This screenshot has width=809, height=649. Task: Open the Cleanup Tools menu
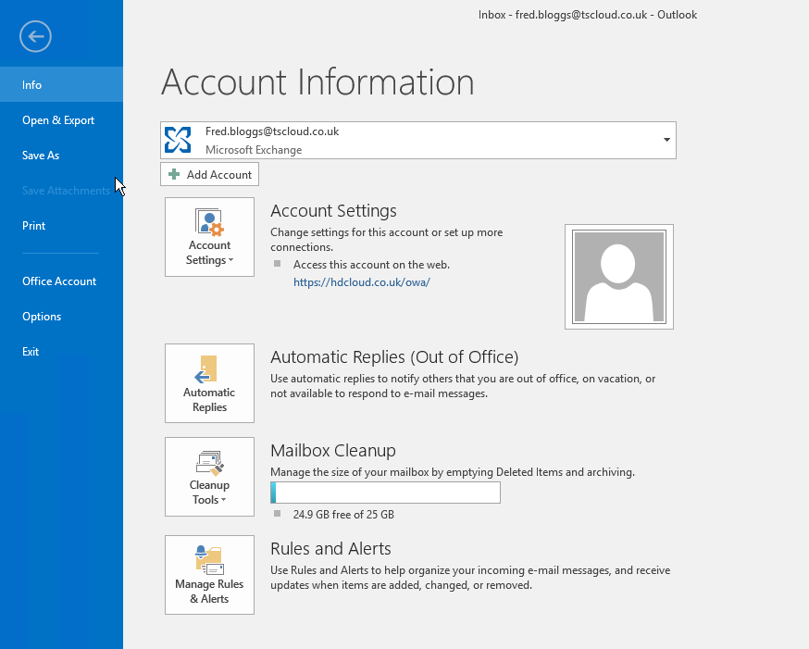(209, 477)
